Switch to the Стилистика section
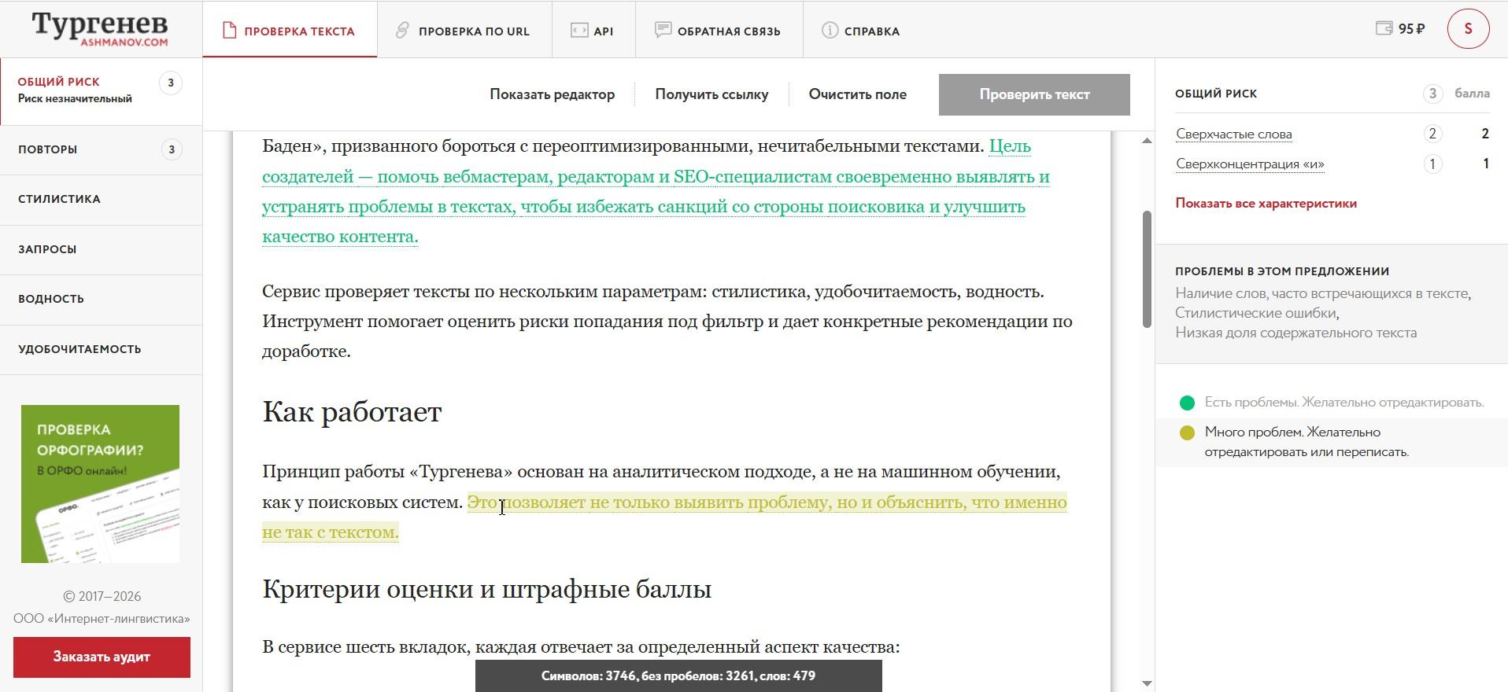The width and height of the screenshot is (1508, 692). tap(60, 199)
